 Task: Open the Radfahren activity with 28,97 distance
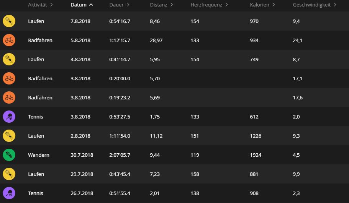pos(40,41)
